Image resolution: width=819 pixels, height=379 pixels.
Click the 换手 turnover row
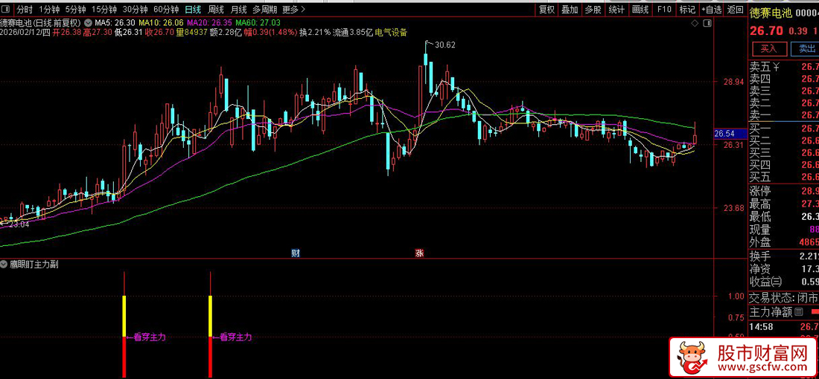pyautogui.click(x=783, y=256)
